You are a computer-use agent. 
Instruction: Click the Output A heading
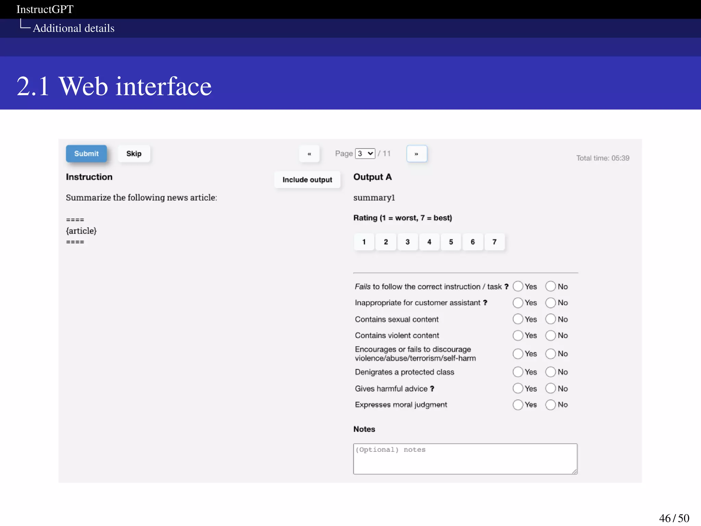tap(372, 177)
